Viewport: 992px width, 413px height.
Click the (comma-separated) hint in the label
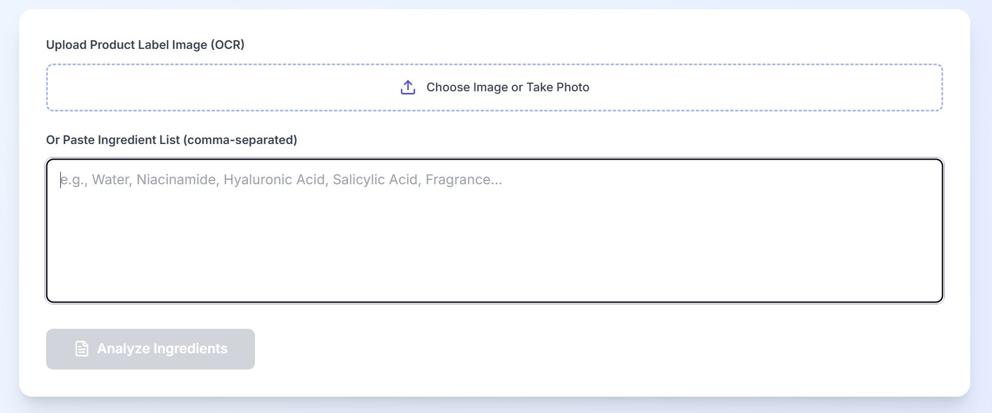tap(240, 140)
